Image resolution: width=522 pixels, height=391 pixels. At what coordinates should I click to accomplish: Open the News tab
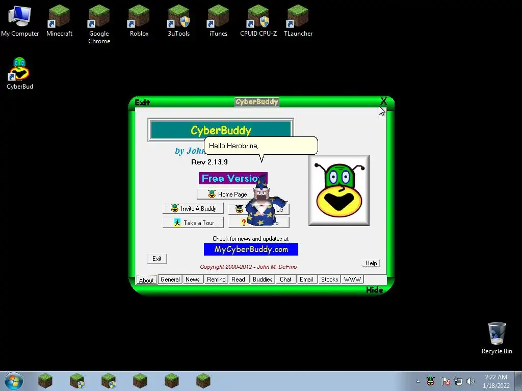192,280
